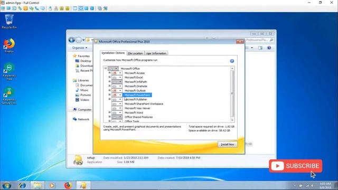Screen dimensions: 338x190
Task: Open Windows Explorer taskbar button
Action: click(x=37, y=185)
